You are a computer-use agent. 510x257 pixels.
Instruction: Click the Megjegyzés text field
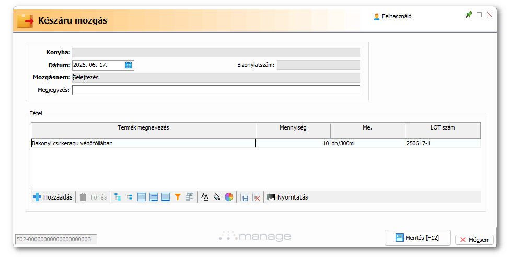[216, 90]
